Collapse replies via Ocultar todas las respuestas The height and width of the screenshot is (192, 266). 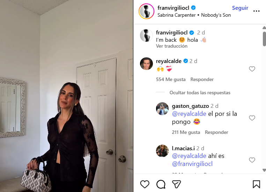pos(200,93)
